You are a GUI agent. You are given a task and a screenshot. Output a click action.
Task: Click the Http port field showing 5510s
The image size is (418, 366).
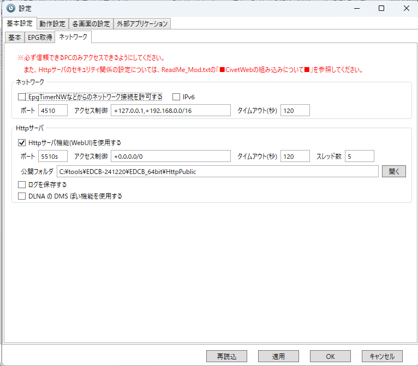tap(53, 157)
